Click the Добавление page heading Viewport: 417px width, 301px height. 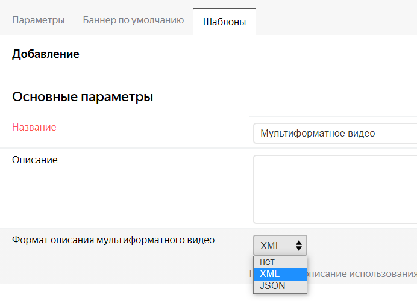pos(46,54)
